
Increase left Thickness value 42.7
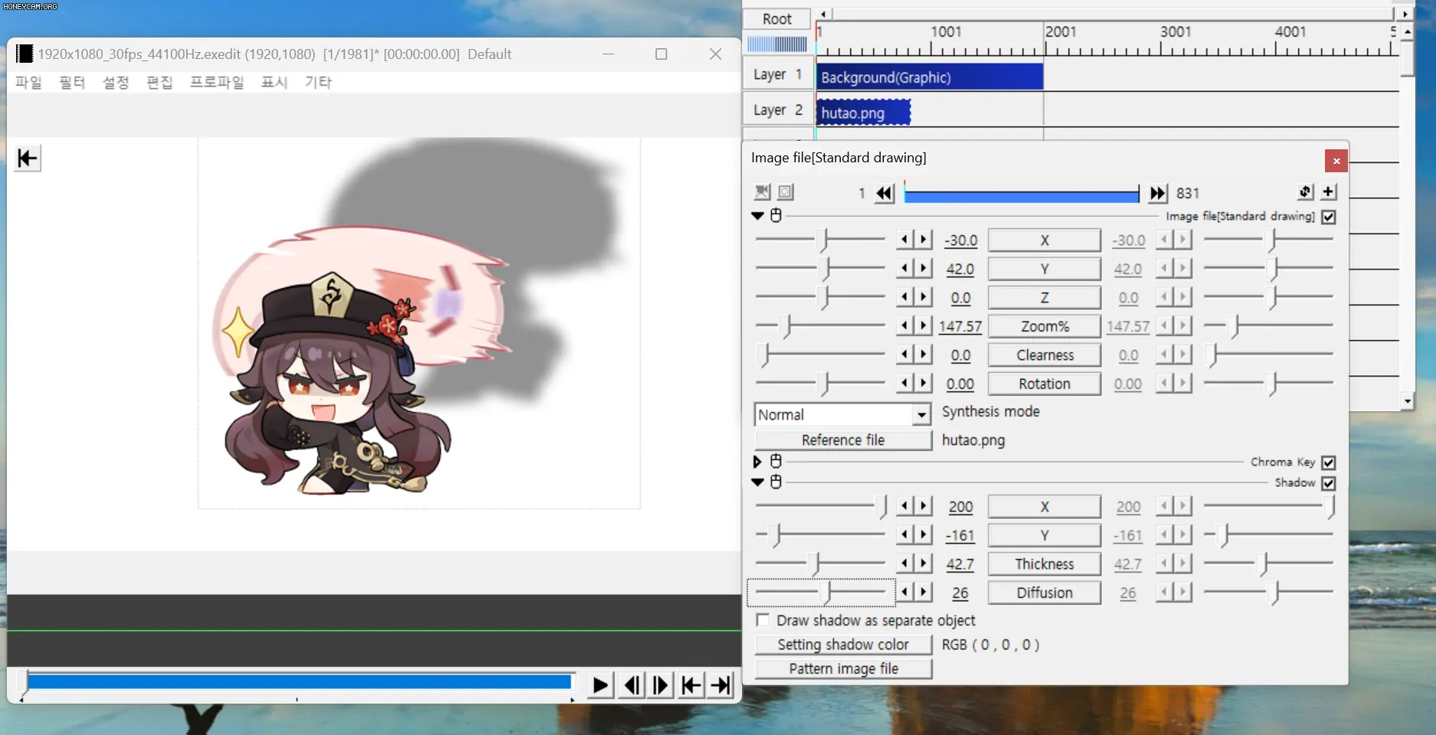point(923,563)
